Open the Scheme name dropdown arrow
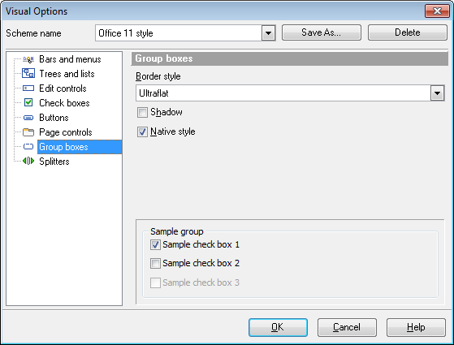 tap(268, 33)
